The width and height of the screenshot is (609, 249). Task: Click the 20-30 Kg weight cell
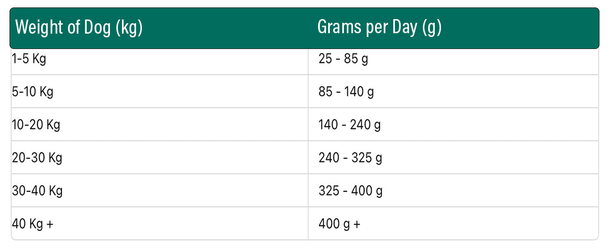(x=159, y=157)
